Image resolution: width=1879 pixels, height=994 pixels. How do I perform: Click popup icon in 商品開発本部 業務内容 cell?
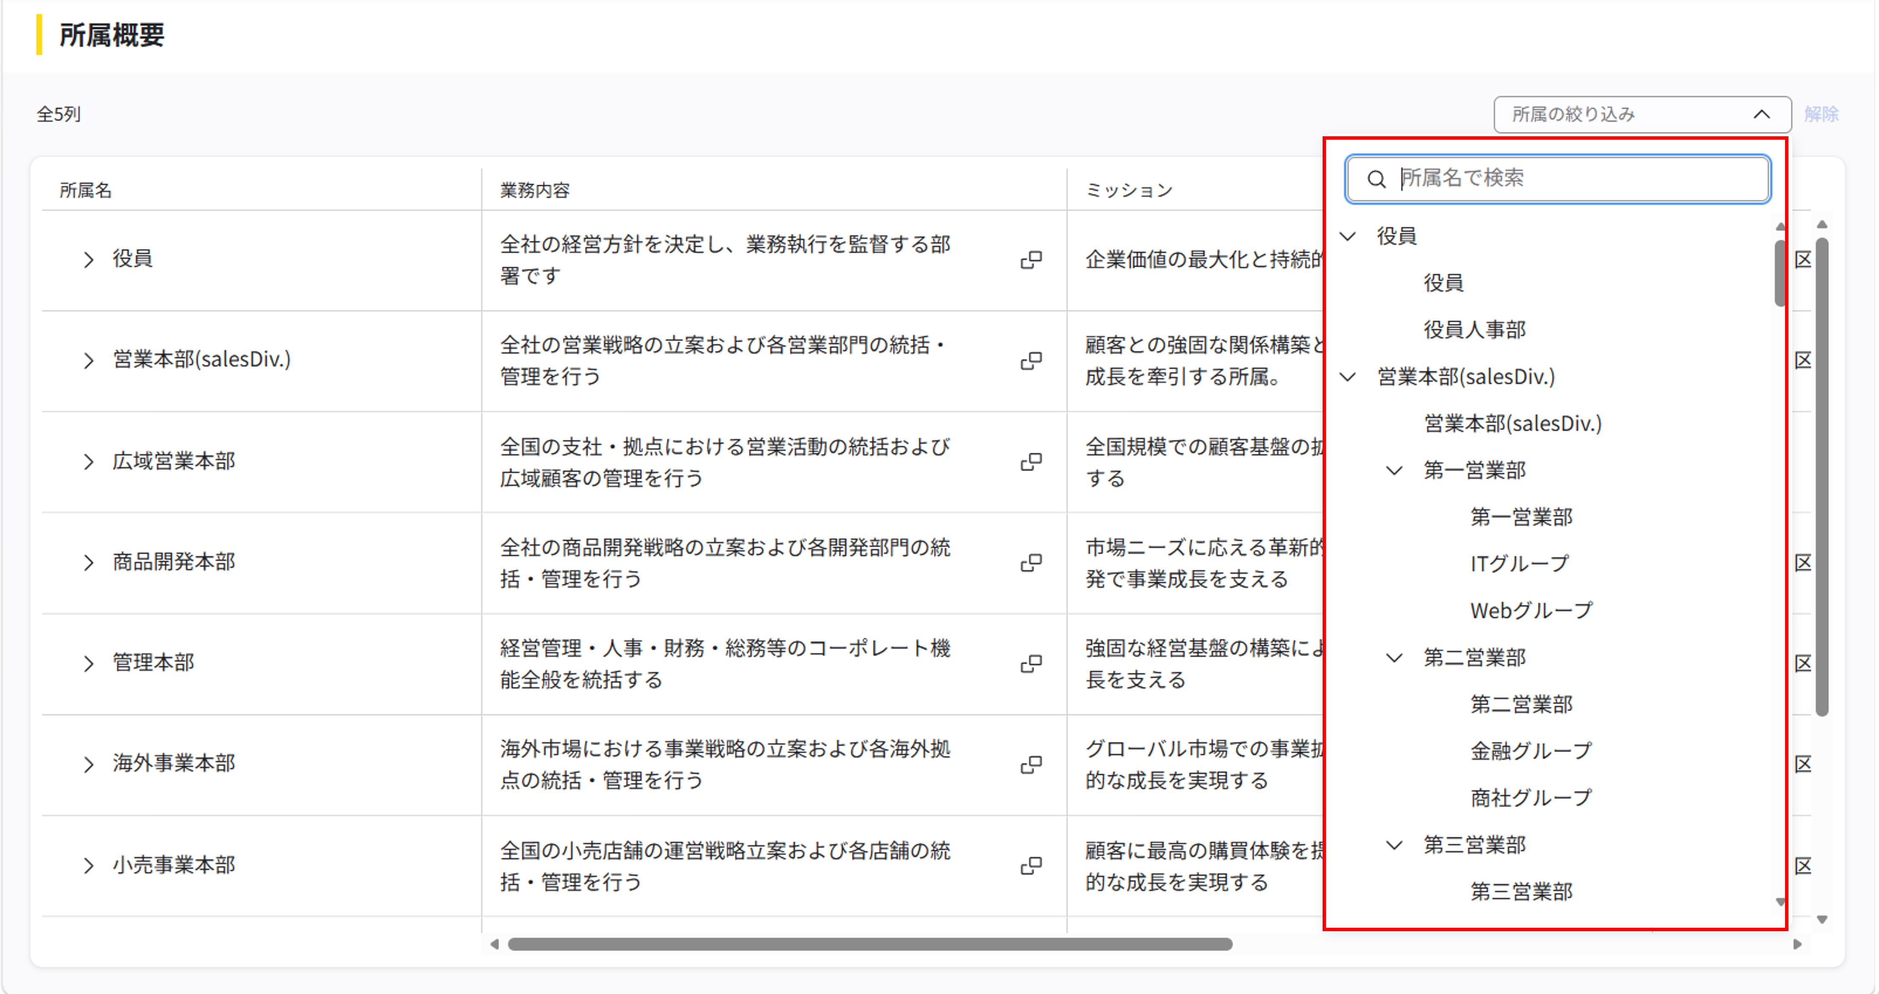tap(1031, 562)
